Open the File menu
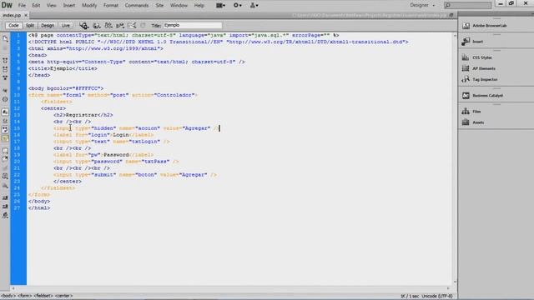 pyautogui.click(x=22, y=6)
